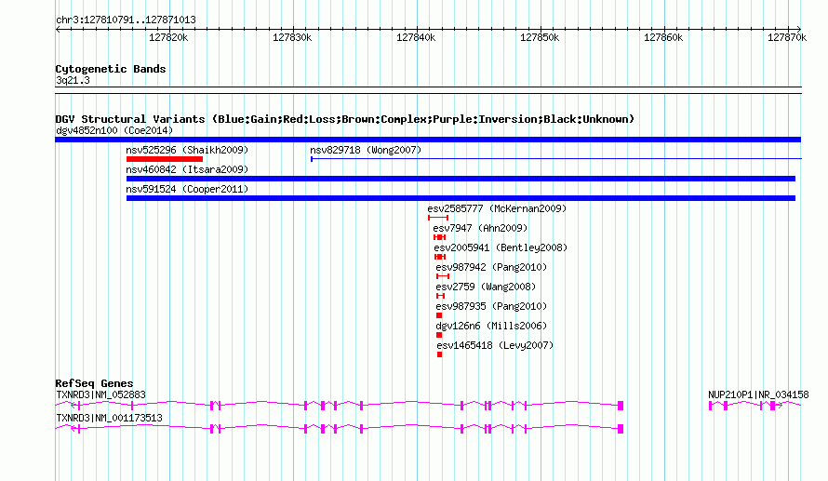
Task: Open nsv460842 (Itsara2009) variant label
Action: click(187, 169)
